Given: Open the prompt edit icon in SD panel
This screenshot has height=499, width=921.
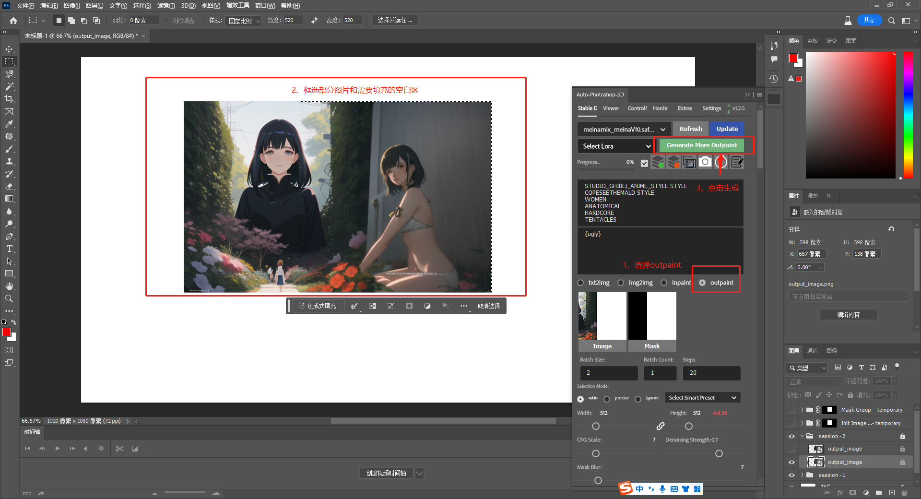Looking at the screenshot, I should (737, 162).
